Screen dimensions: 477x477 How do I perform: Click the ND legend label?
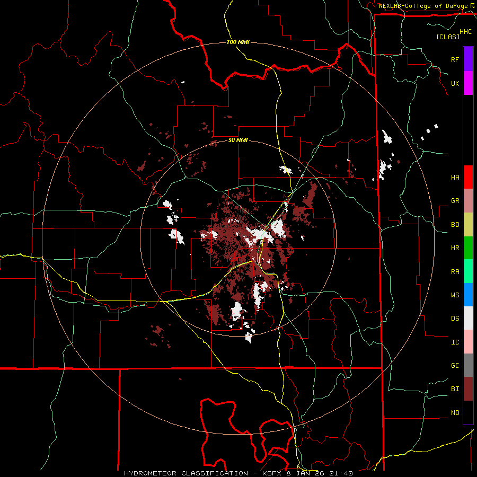point(455,413)
